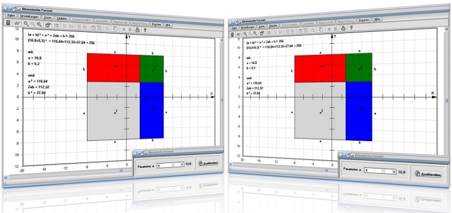The image size is (452, 213).
Task: Click right arrow of left Parameter a slider
Action: pyautogui.click(x=182, y=164)
